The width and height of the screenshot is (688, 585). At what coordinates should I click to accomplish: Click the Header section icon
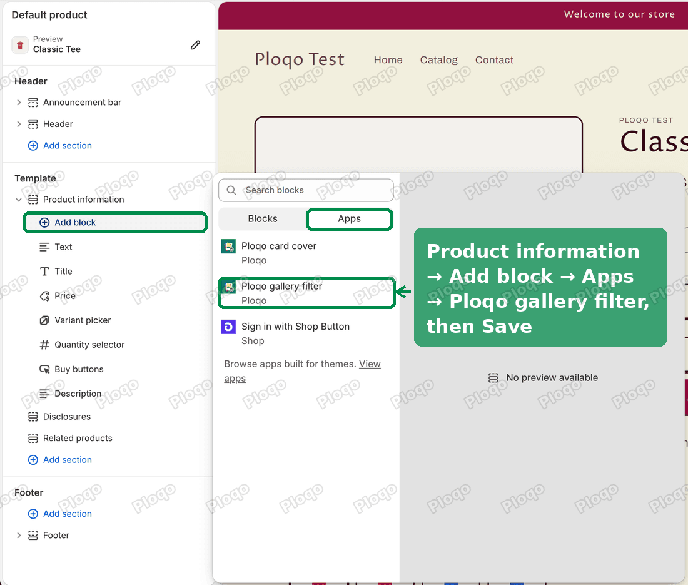33,124
